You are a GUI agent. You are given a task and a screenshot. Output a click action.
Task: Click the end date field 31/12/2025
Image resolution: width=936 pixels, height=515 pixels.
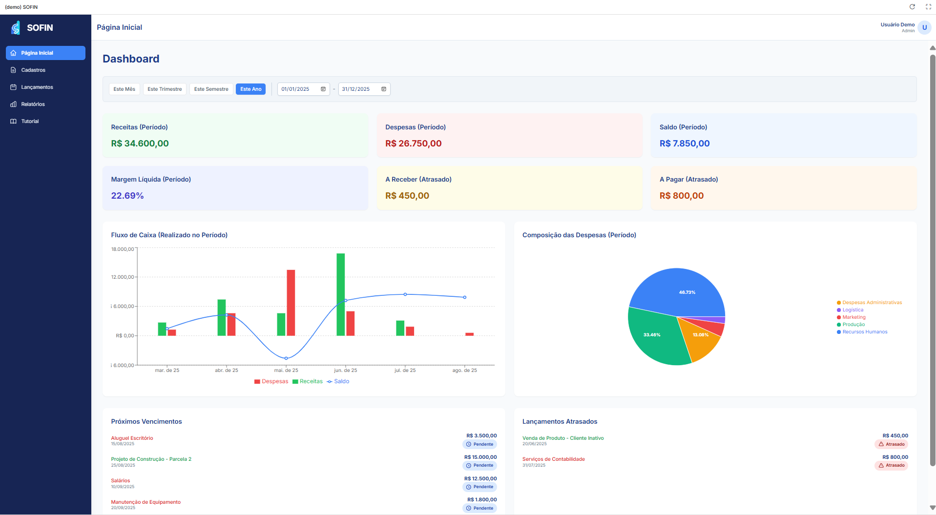(364, 89)
